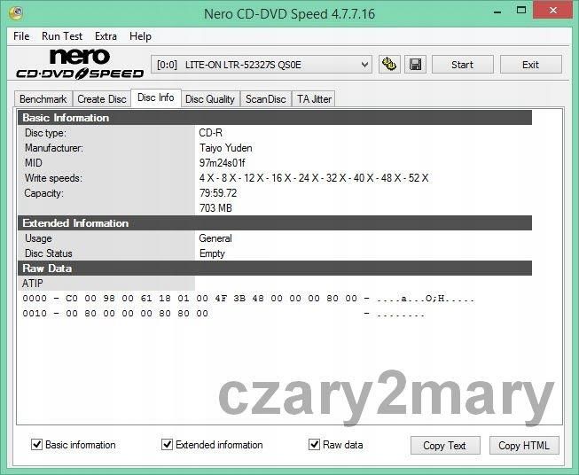
Task: Select the Disc Info tab
Action: pyautogui.click(x=156, y=97)
